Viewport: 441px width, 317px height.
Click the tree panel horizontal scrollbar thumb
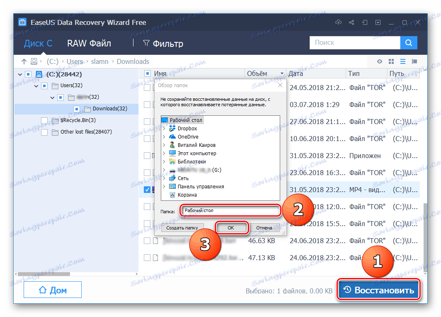(x=44, y=274)
